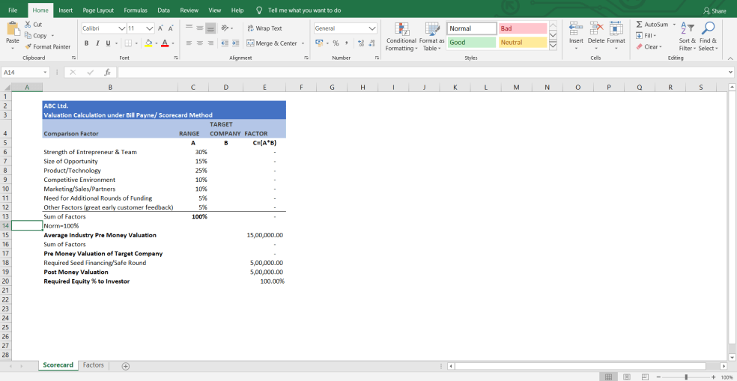Click the Insert function fx icon
The width and height of the screenshot is (737, 381).
pyautogui.click(x=107, y=73)
